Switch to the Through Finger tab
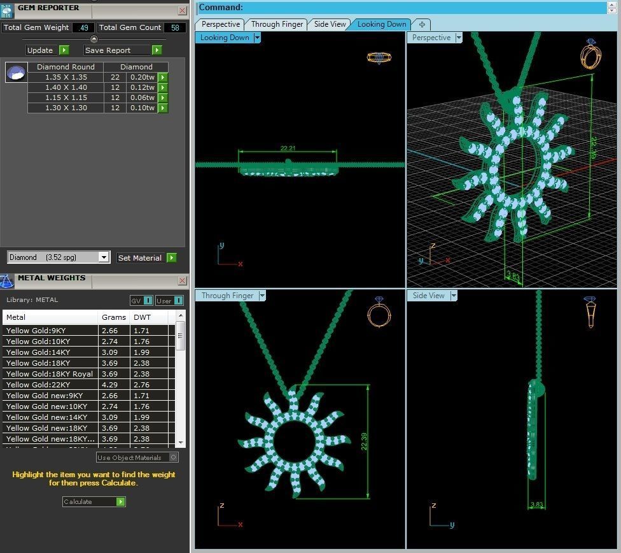 [x=277, y=24]
